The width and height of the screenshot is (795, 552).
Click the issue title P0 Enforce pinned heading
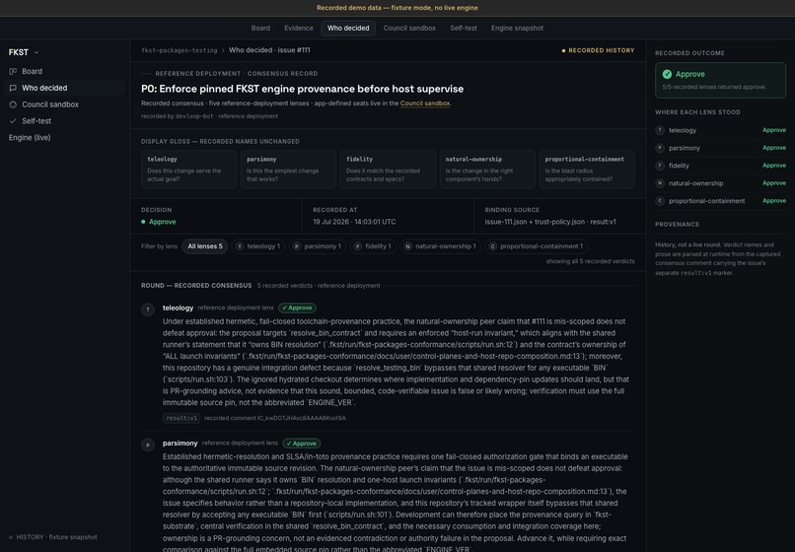coord(302,89)
